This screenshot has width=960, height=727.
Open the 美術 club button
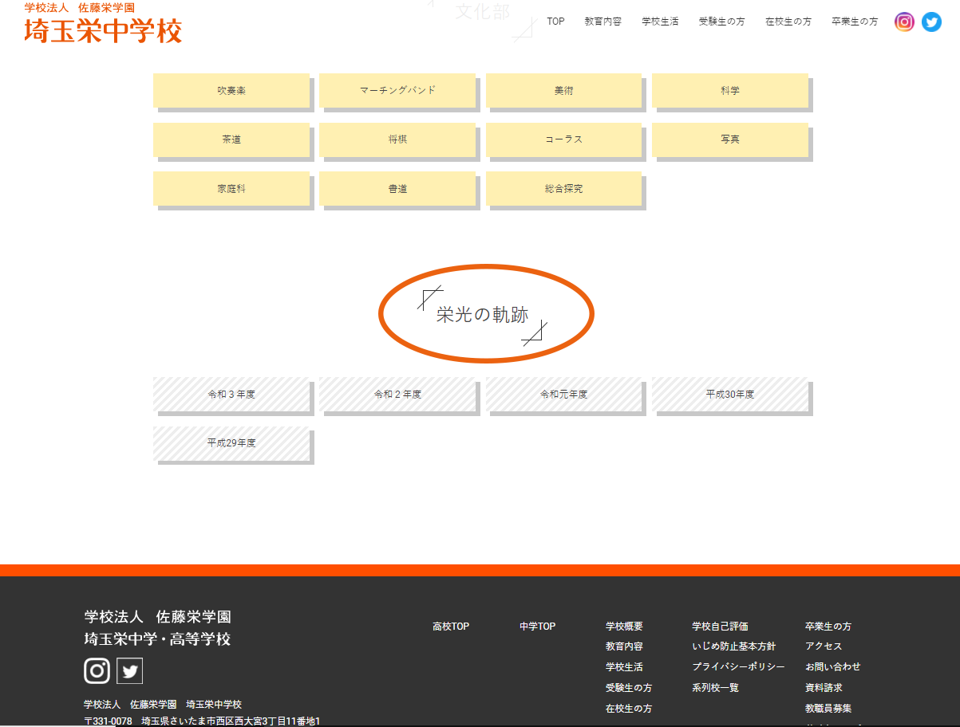click(563, 90)
